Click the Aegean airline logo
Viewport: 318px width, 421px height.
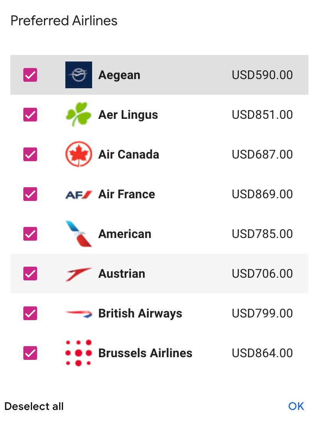[x=79, y=75]
